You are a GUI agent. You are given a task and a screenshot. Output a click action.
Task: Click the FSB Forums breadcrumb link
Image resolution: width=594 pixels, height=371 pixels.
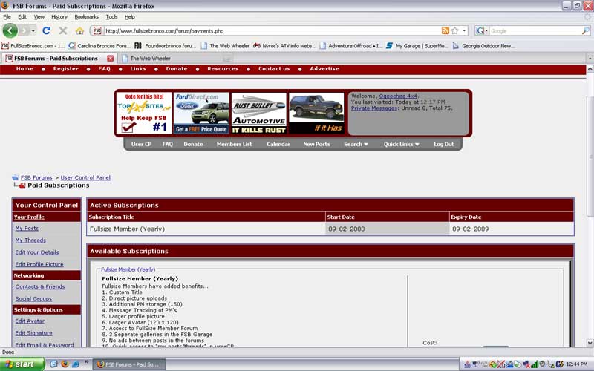coord(36,177)
